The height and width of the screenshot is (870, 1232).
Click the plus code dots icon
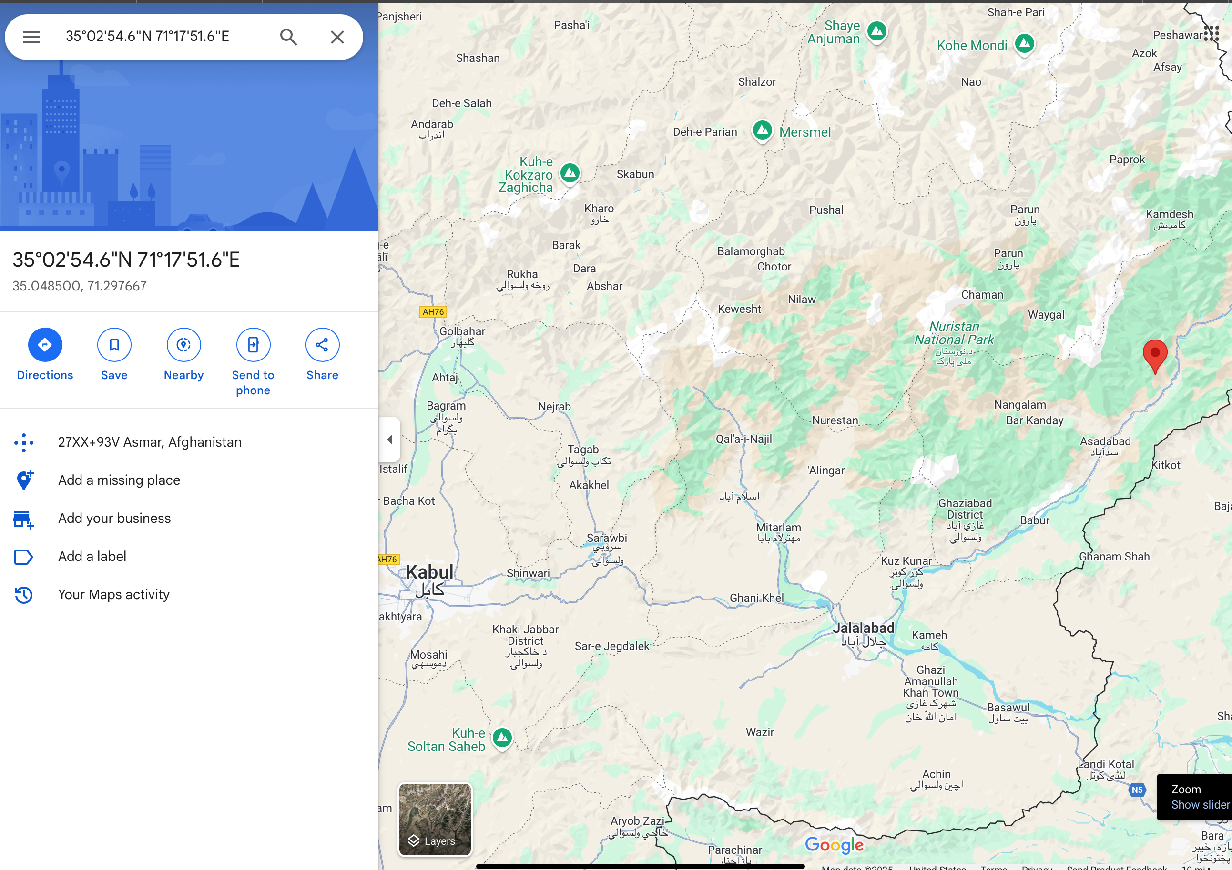pyautogui.click(x=24, y=442)
